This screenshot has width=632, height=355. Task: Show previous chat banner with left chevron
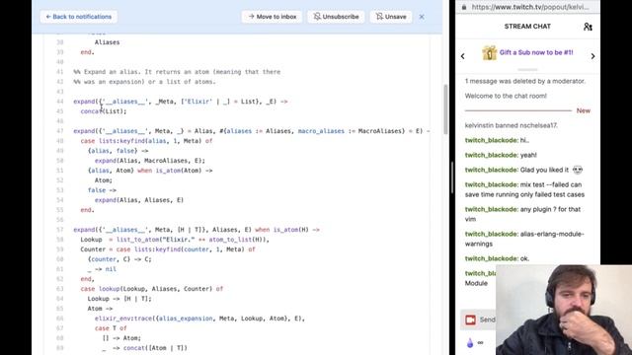[x=463, y=56]
